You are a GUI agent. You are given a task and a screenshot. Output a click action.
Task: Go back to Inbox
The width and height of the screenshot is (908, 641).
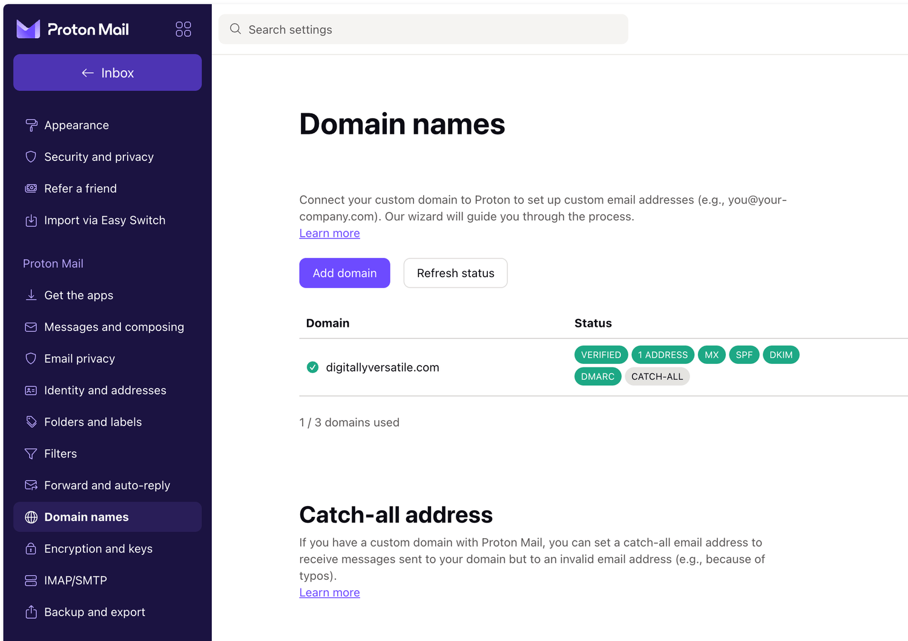pyautogui.click(x=108, y=73)
